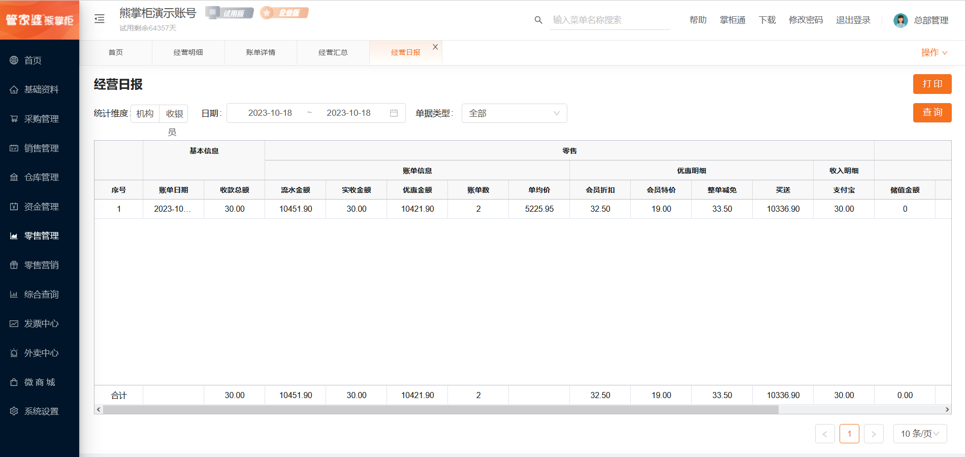Click the 销售管理 sidebar icon
This screenshot has height=457, width=965.
coord(14,148)
